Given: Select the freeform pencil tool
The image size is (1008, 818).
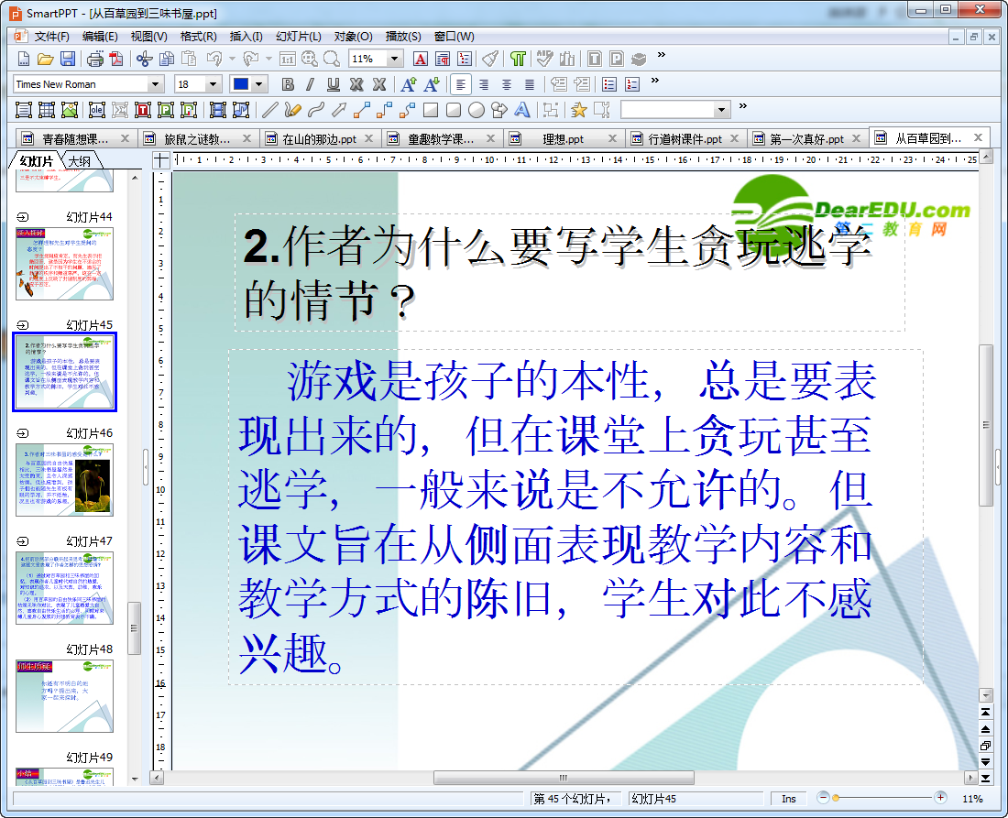Looking at the screenshot, I should click(x=292, y=110).
